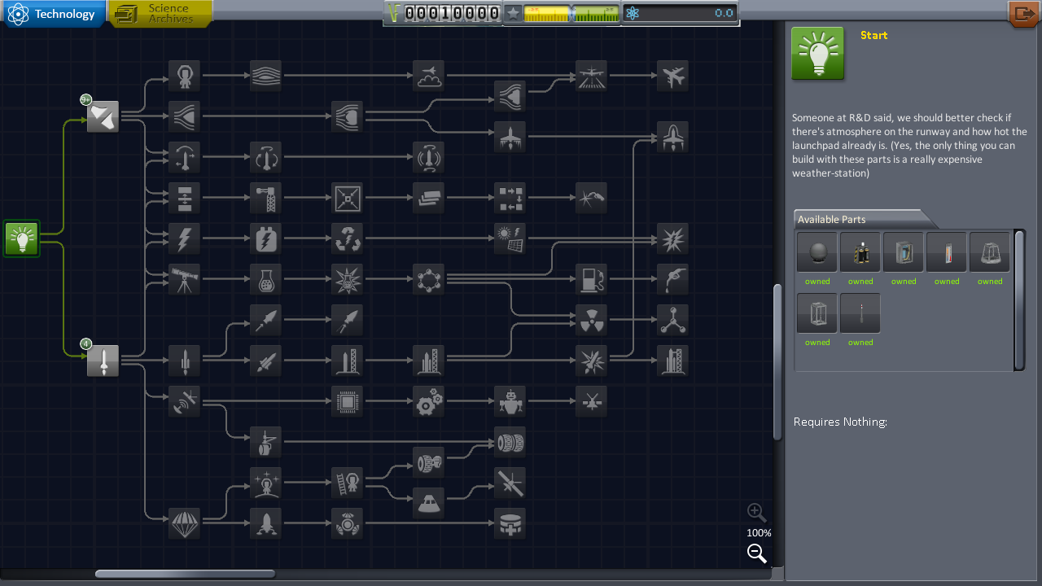This screenshot has width=1042, height=586.
Task: Select the battery pack part thumbnail
Action: (860, 252)
